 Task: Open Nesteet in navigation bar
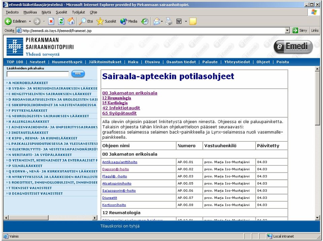click(37, 62)
